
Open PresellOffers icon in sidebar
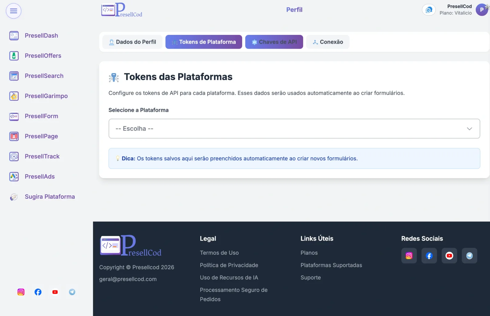tap(14, 56)
